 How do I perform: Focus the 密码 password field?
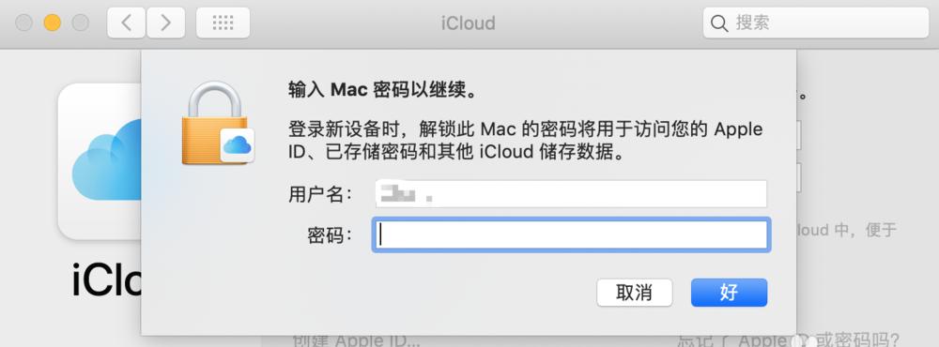coord(571,235)
